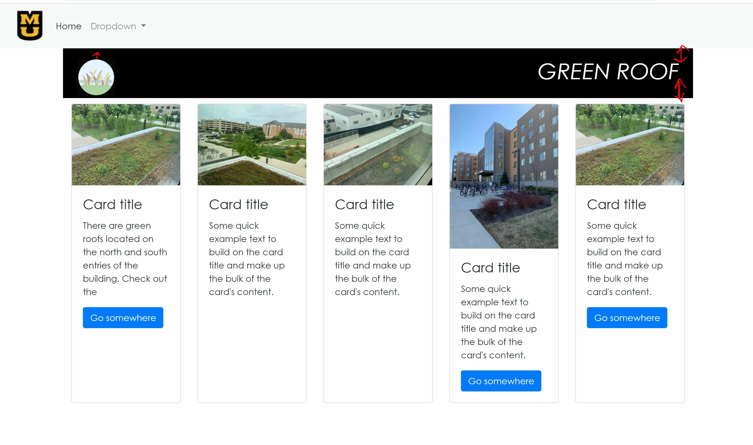The width and height of the screenshot is (753, 445).
Task: Click the last card's Card title heading
Action: 616,204
